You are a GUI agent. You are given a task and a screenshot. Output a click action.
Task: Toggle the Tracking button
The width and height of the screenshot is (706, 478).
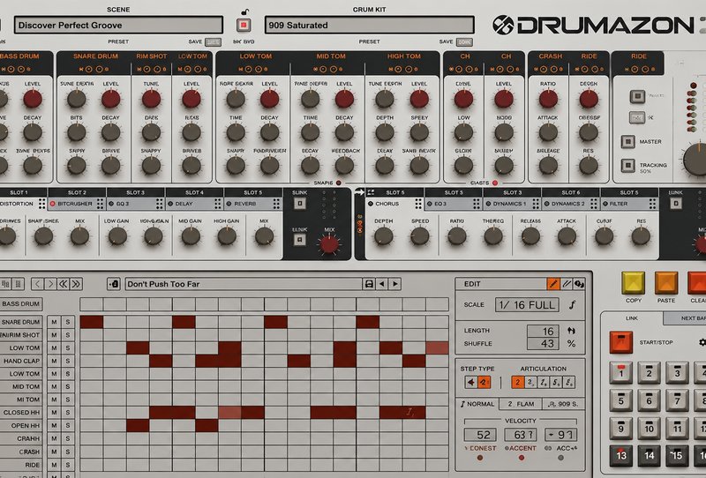pos(628,165)
